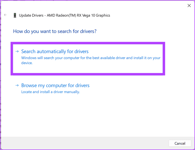Click "Windows will search your computer" description

(x=91, y=60)
